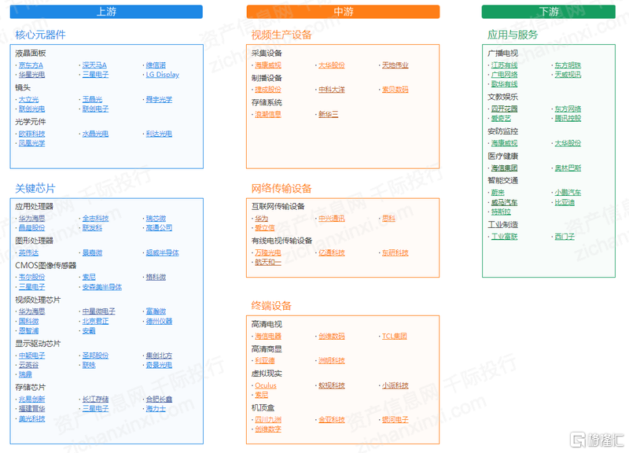Click the 联创电子 link
The width and height of the screenshot is (629, 453).
point(95,109)
